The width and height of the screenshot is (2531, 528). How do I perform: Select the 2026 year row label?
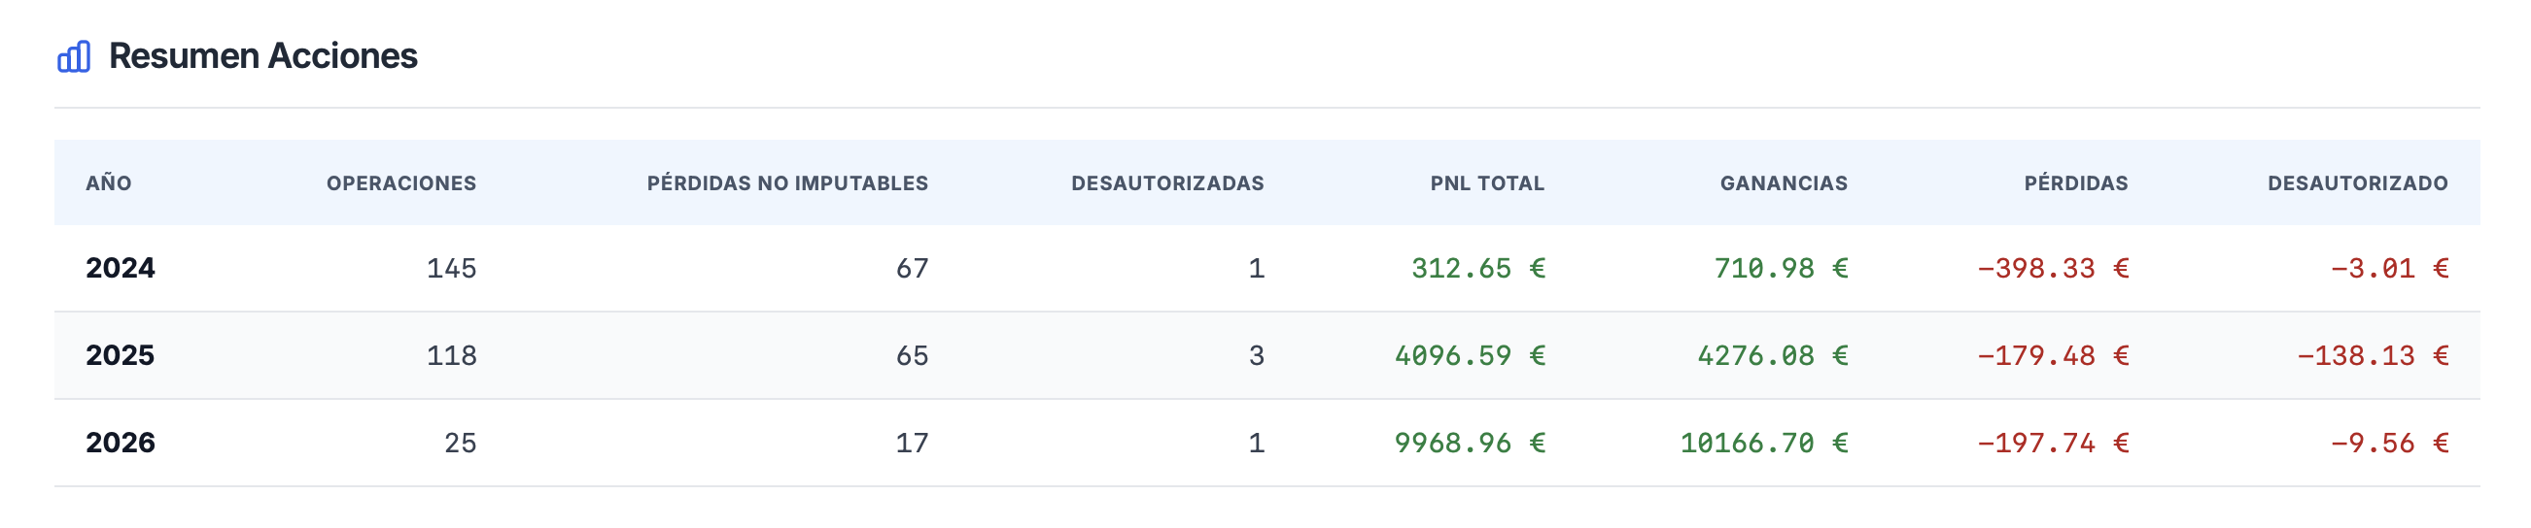(x=120, y=443)
